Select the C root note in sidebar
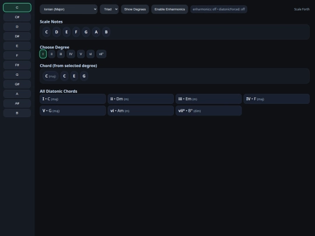The height and width of the screenshot is (236, 315). pos(17,8)
